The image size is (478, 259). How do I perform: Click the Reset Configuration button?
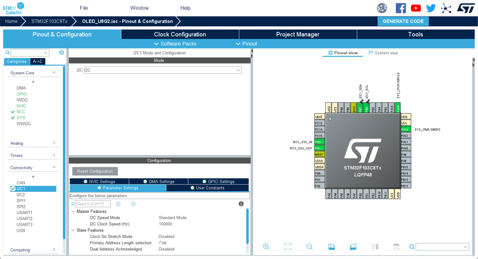pos(95,171)
